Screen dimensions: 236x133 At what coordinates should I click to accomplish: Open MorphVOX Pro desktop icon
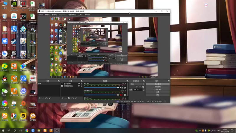coord(23,6)
